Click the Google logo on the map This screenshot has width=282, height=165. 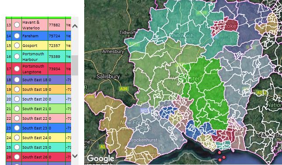(100, 158)
